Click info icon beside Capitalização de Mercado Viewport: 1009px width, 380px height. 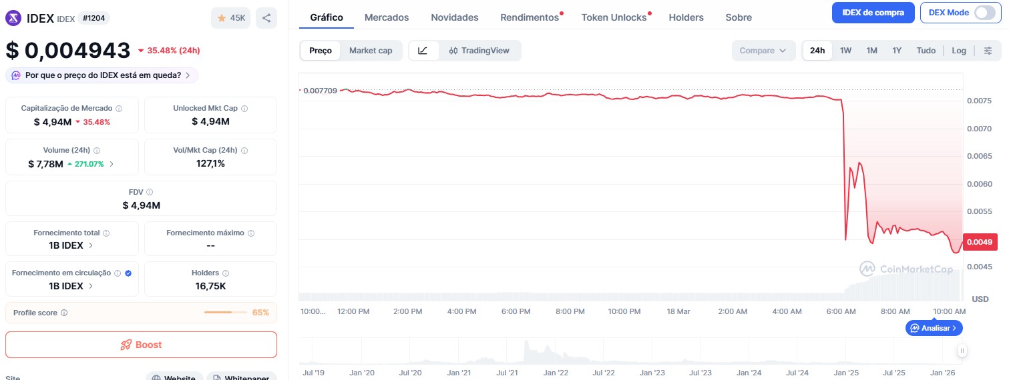(x=119, y=108)
